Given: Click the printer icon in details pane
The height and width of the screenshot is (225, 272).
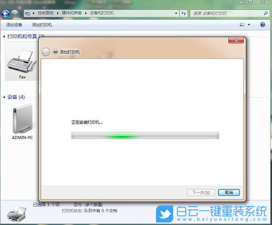Looking at the screenshot, I should pos(17,214).
